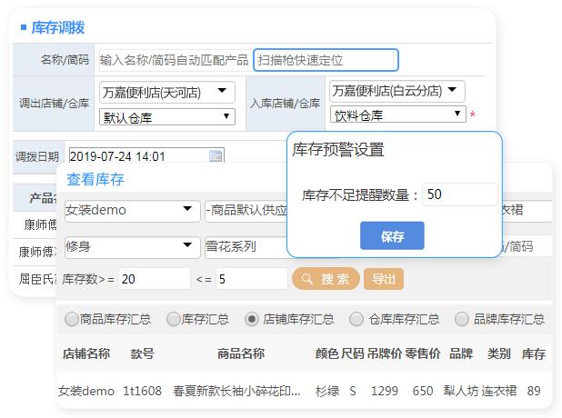The image size is (562, 418).
Task: Open the 商品默认供应 supplier dropdown
Action: pyautogui.click(x=246, y=211)
